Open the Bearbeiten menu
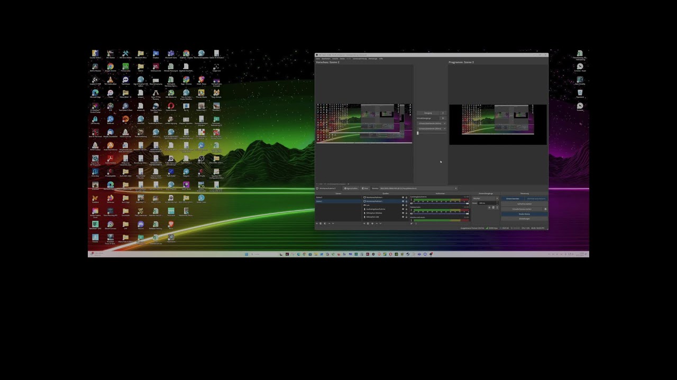 click(x=326, y=59)
